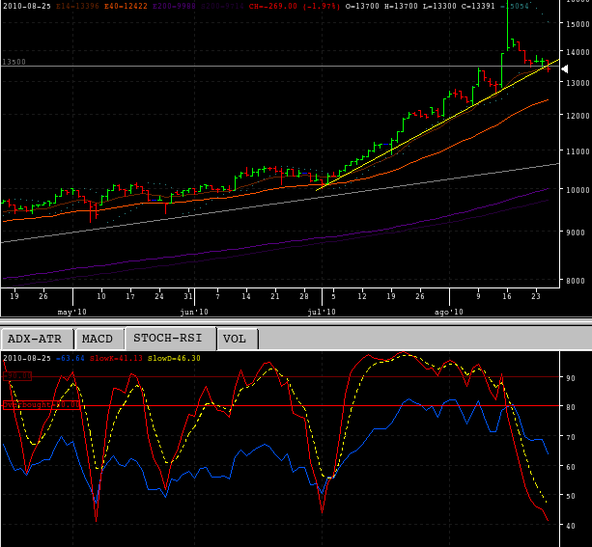Switch to the MACD tab
The width and height of the screenshot is (592, 547).
point(98,339)
